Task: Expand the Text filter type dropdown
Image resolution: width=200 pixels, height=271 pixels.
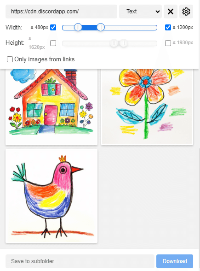Action: (140, 12)
